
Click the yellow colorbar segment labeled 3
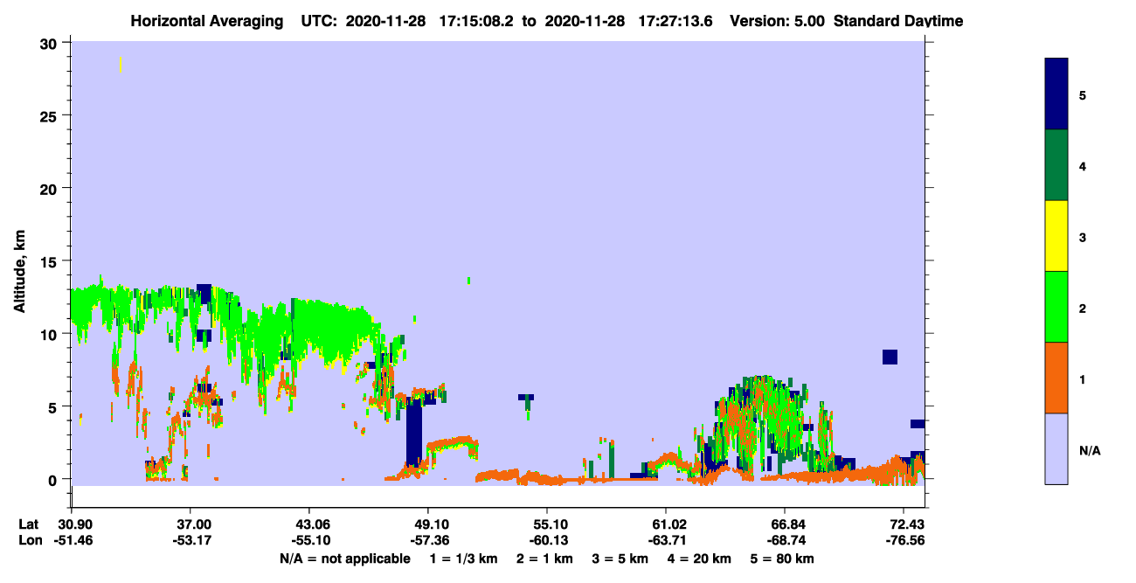tap(1056, 236)
